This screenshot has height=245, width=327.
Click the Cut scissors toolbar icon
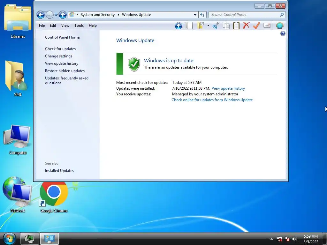coord(216,26)
